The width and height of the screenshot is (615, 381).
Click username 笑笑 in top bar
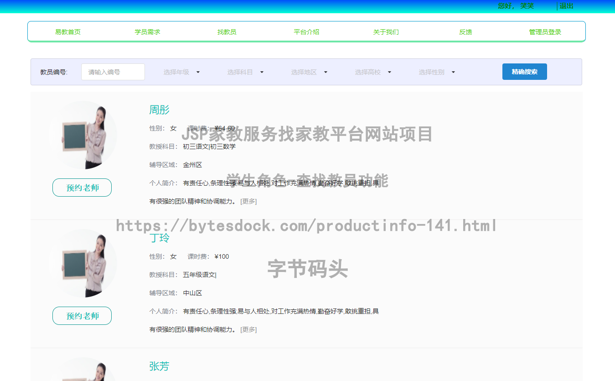click(527, 6)
